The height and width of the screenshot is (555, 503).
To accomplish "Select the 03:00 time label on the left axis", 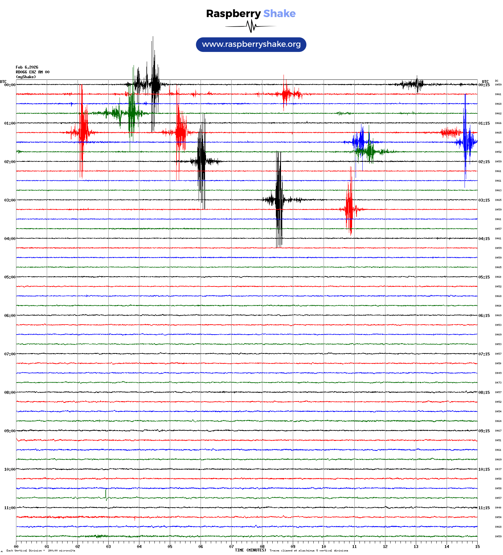I will tap(10, 200).
